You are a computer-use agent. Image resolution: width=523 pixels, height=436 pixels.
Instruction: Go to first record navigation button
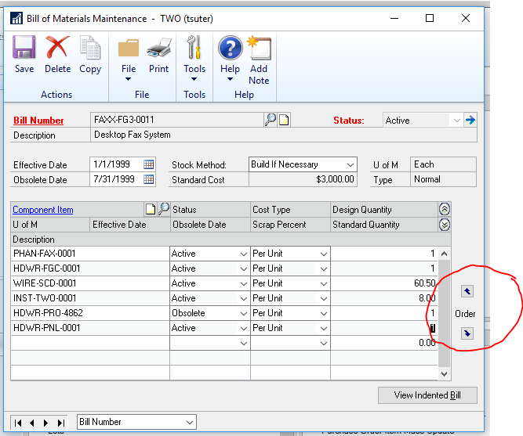[18, 423]
